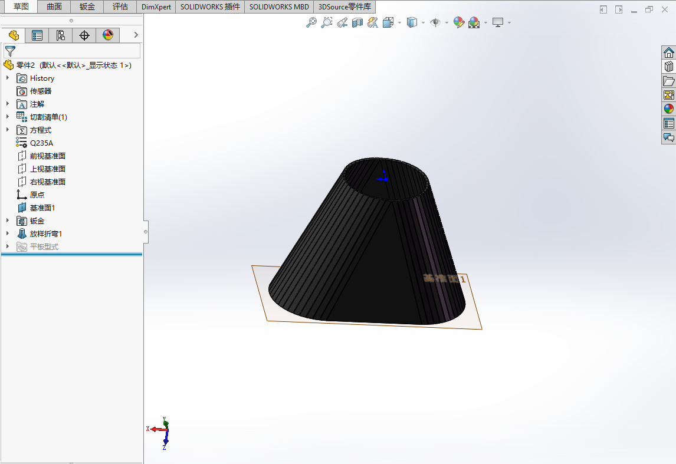Select 基准面1 in the feature tree
This screenshot has width=676, height=464.
(x=42, y=208)
